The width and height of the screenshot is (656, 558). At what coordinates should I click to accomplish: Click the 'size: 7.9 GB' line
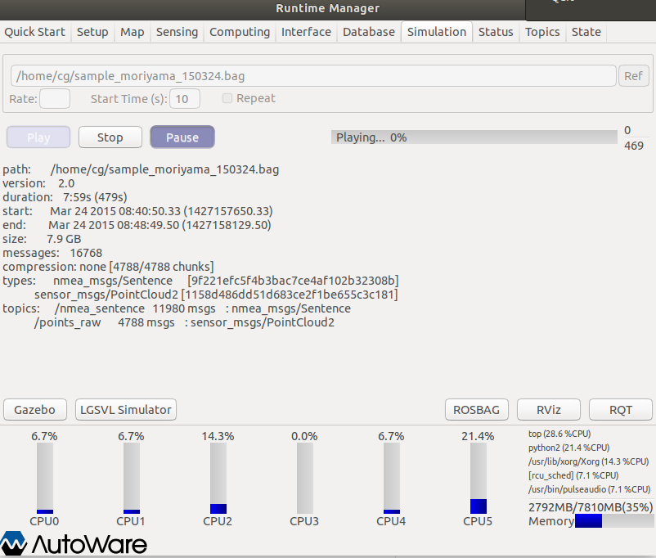point(42,239)
